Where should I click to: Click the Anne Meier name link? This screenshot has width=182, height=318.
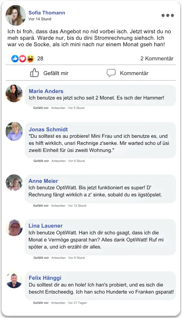43,181
